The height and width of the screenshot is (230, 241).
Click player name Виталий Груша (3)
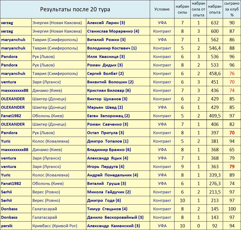pyautogui.click(x=107, y=184)
